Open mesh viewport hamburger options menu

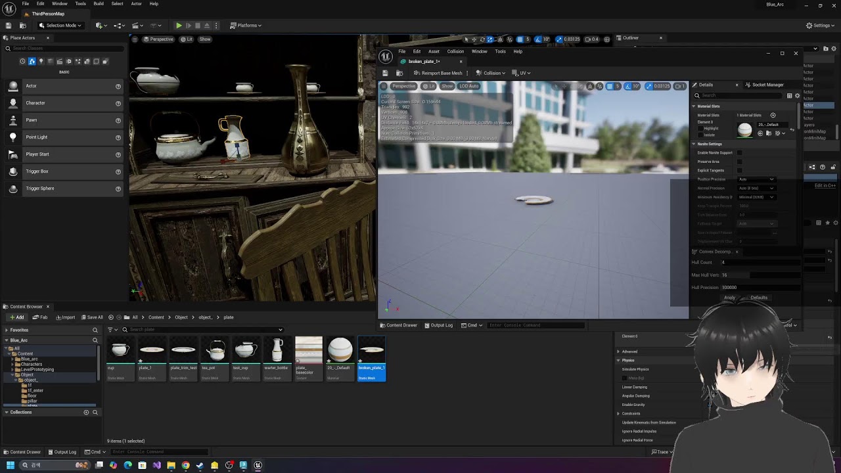tap(385, 86)
